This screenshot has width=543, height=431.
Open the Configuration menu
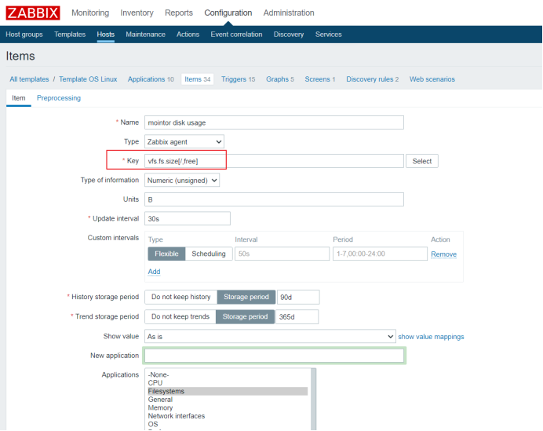pos(228,13)
